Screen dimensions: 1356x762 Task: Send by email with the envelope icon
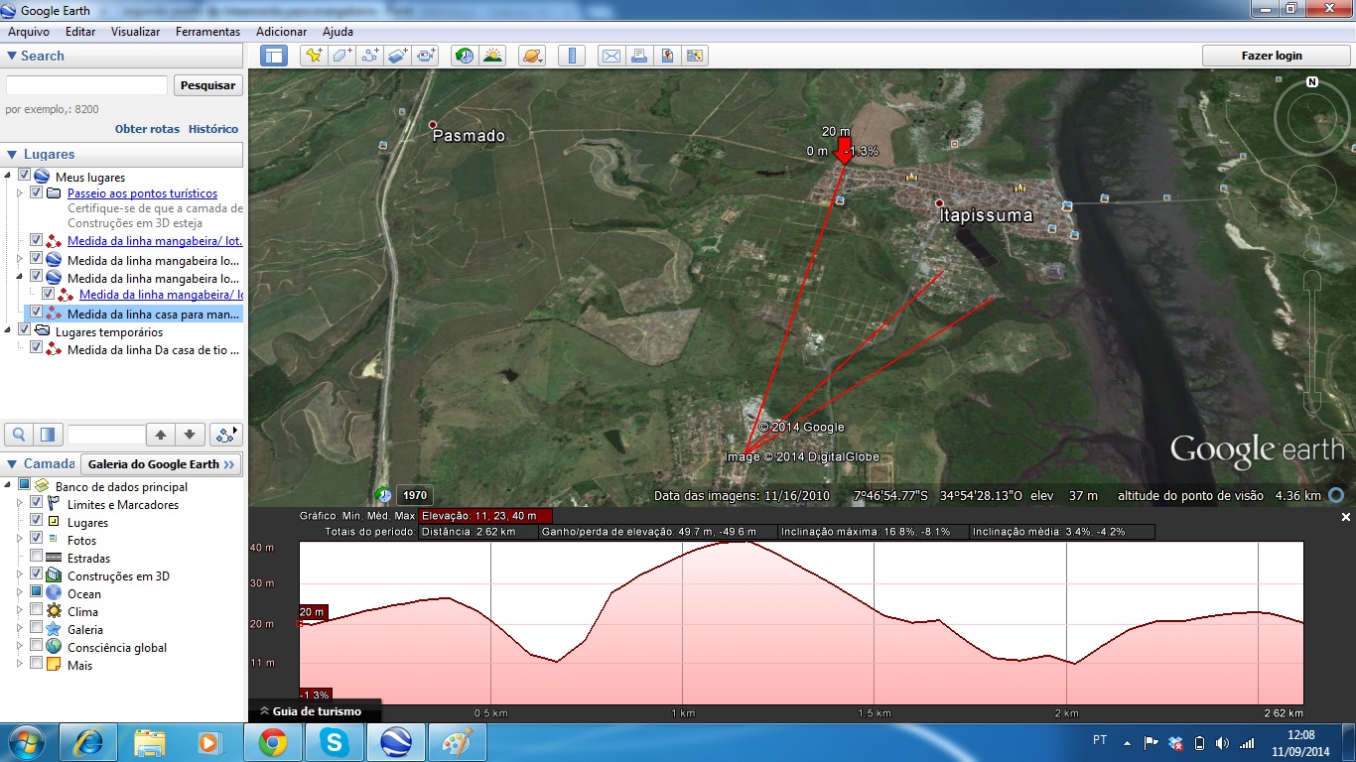tap(611, 56)
